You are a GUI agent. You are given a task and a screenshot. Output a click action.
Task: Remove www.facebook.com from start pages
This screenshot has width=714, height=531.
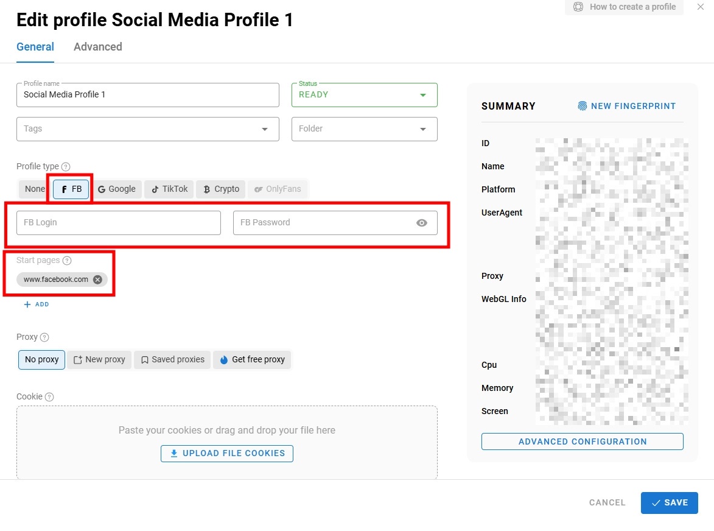pyautogui.click(x=97, y=280)
